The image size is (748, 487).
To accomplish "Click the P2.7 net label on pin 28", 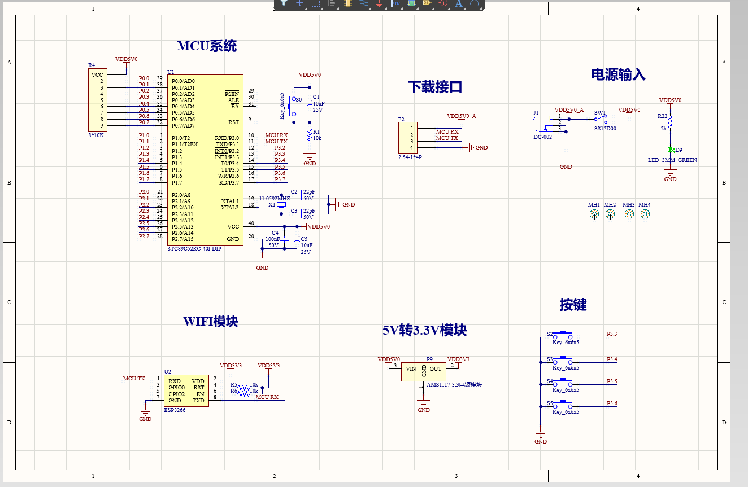I will click(144, 236).
